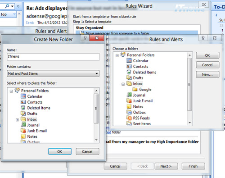
Task: Select Journal label in Create New Folder tree
Action: [33, 125]
